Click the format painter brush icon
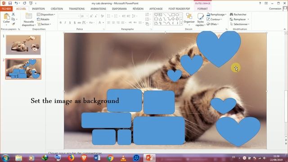This screenshot has height=162, width=288. pyautogui.click(x=13, y=24)
